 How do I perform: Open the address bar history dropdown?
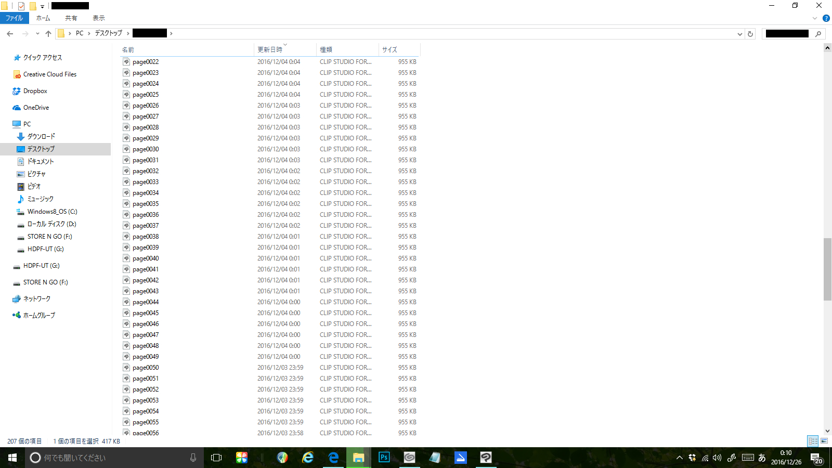coord(739,34)
